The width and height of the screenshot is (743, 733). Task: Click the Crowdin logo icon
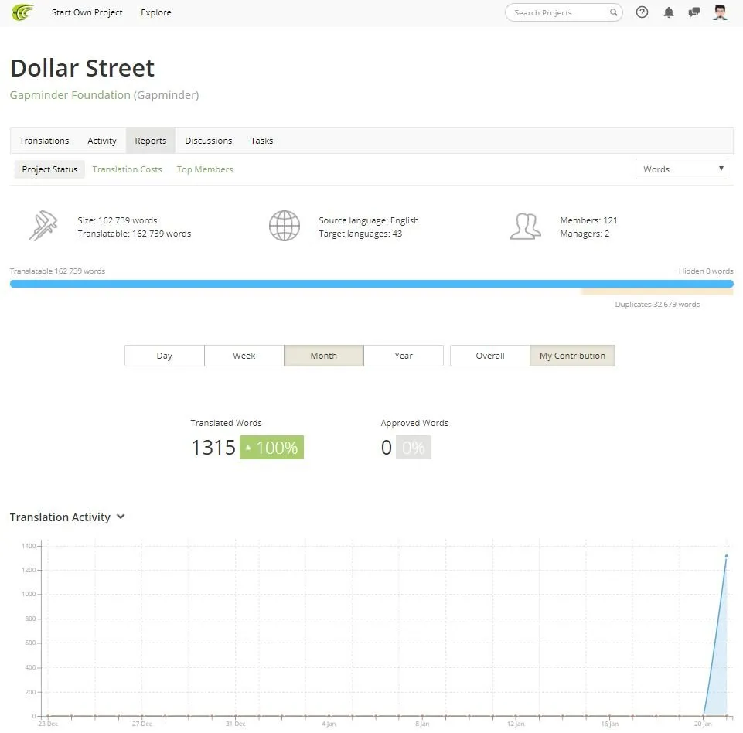pos(22,12)
